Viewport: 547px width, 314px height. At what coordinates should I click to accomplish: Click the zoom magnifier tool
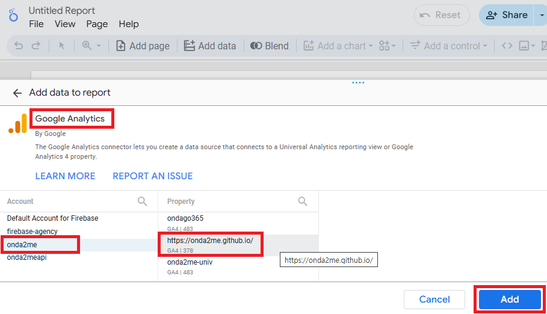click(x=87, y=46)
